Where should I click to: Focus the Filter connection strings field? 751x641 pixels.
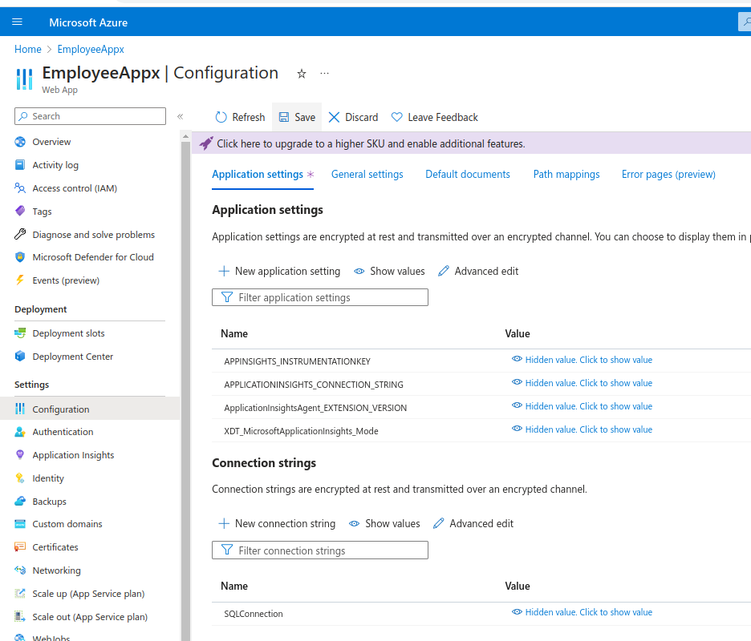click(x=320, y=550)
